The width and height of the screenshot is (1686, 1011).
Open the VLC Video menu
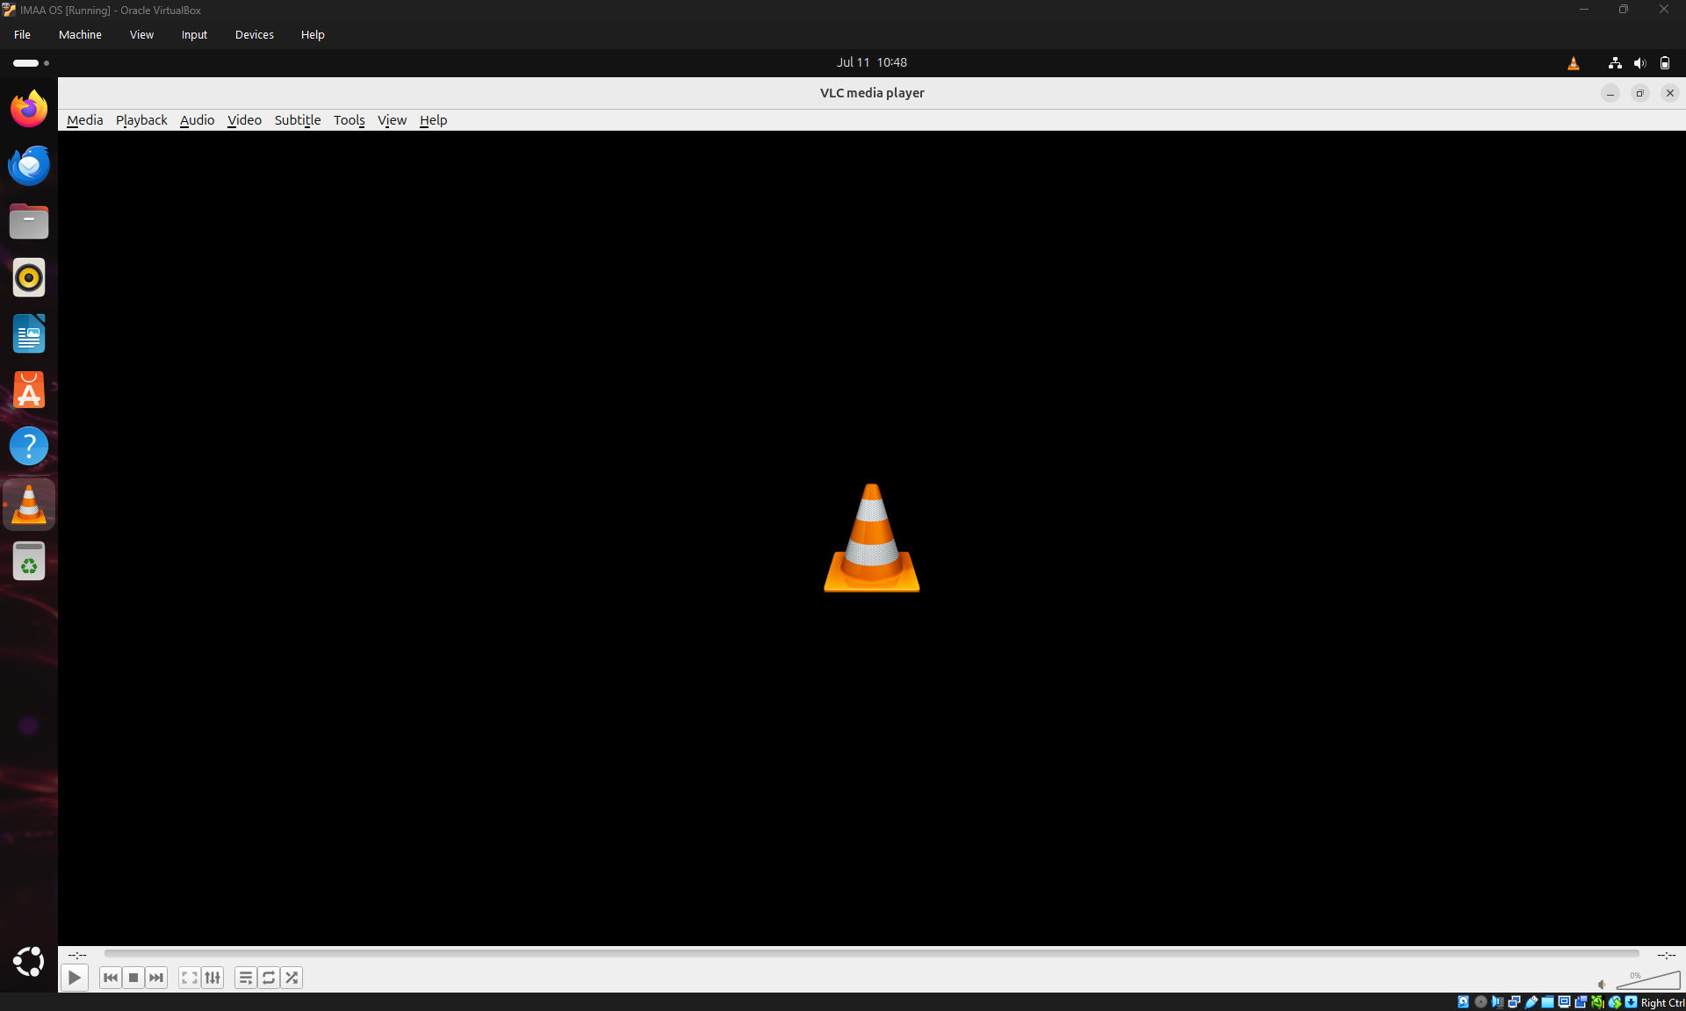tap(244, 120)
